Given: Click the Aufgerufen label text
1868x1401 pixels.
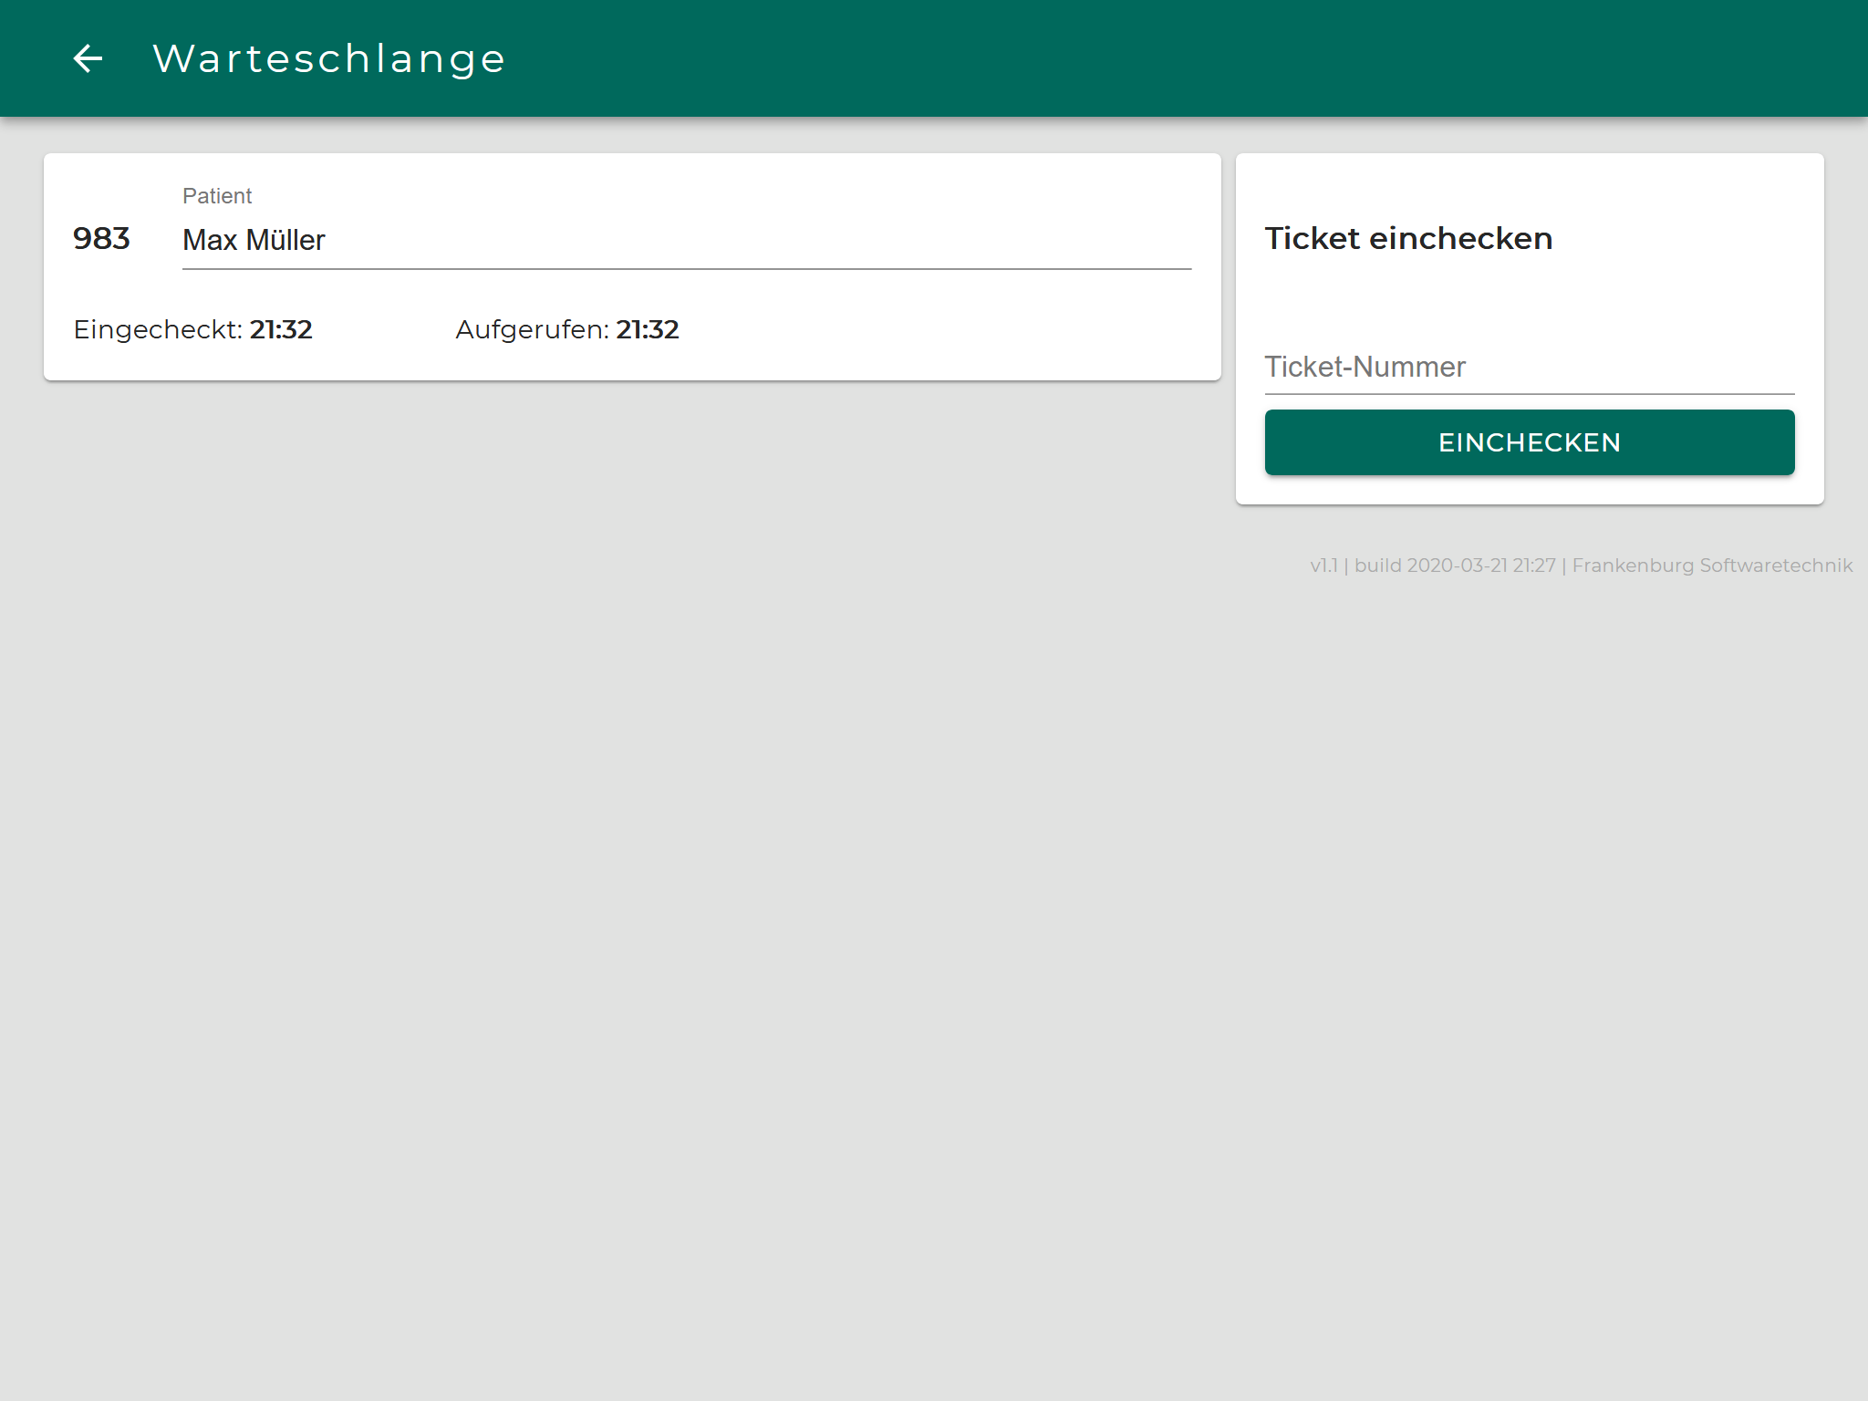Looking at the screenshot, I should point(532,329).
